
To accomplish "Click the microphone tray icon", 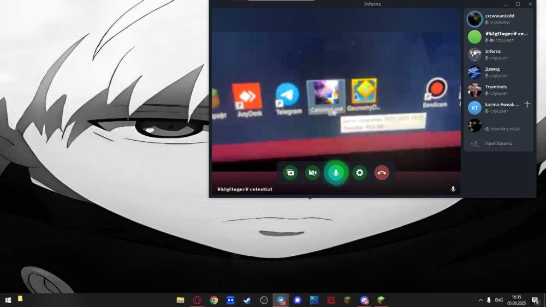I will 489,300.
